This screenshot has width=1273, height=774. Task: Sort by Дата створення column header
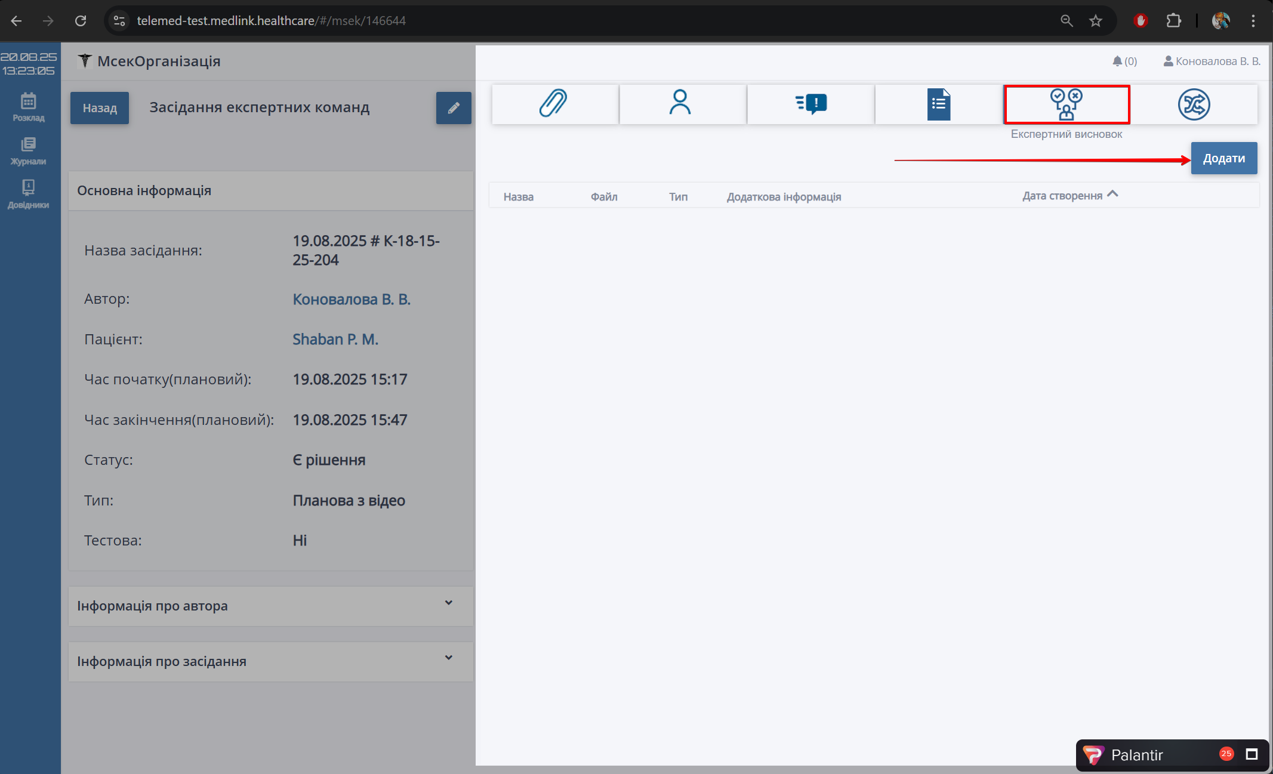(1062, 196)
